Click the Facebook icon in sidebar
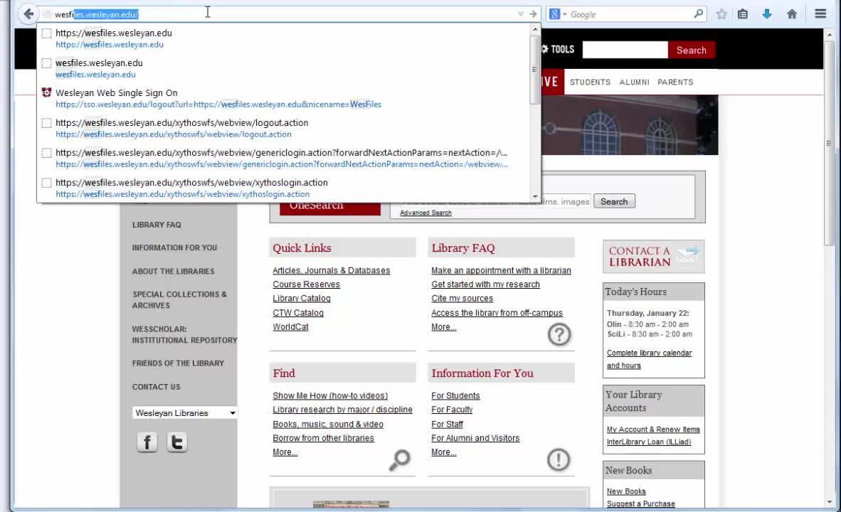This screenshot has height=512, width=841. 147,442
